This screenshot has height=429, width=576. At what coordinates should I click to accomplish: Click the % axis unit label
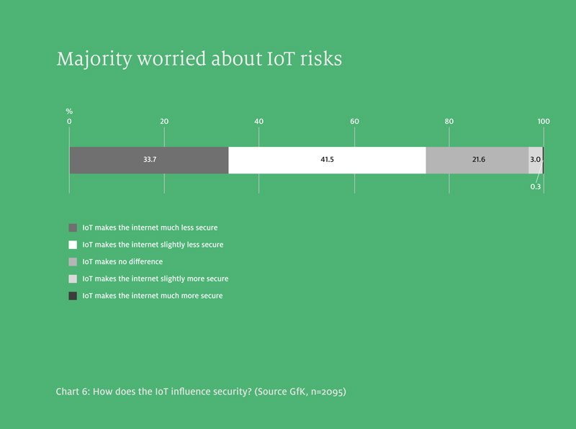coord(69,112)
